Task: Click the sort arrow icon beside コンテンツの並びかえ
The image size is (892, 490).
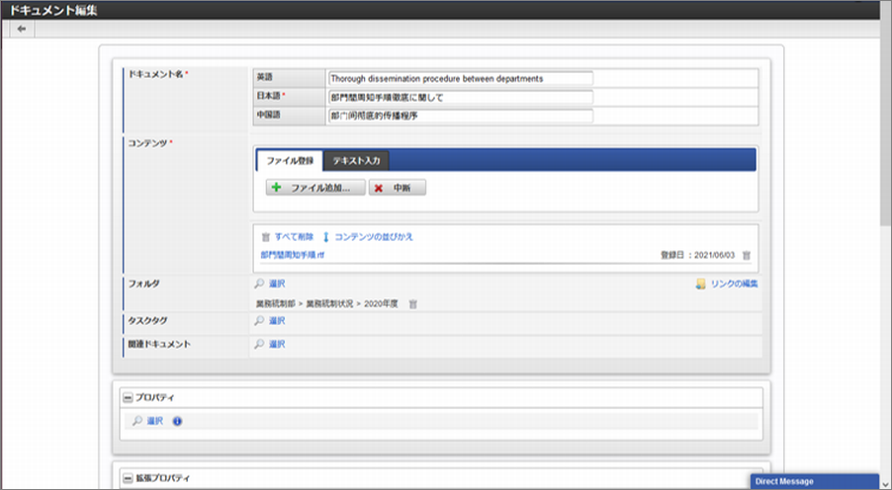Action: click(x=325, y=237)
